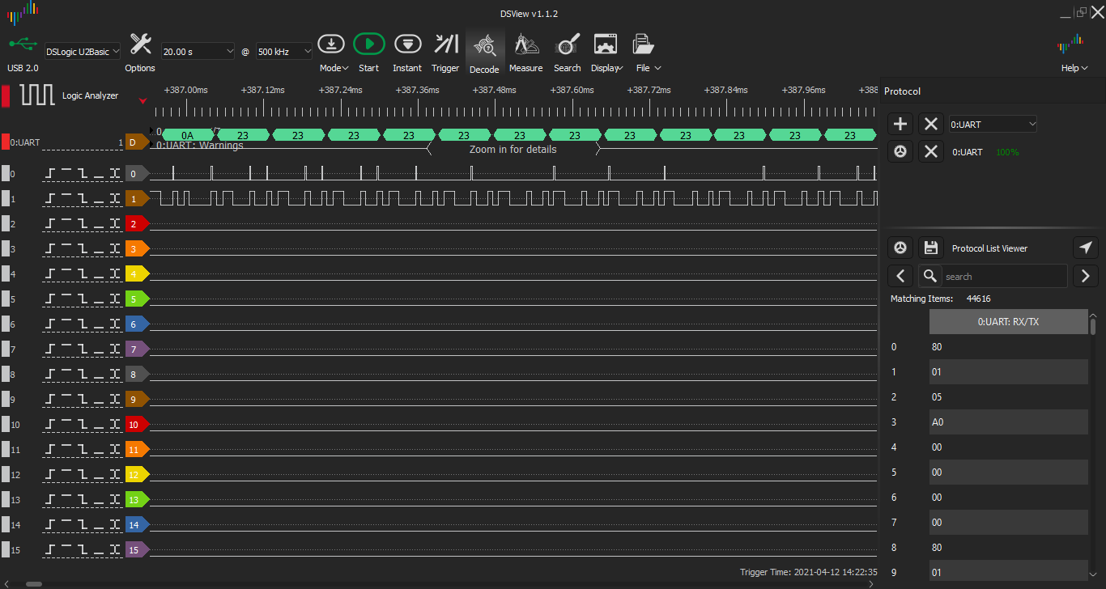
Task: Open the DSLogic U2Basic device dropdown
Action: click(83, 51)
